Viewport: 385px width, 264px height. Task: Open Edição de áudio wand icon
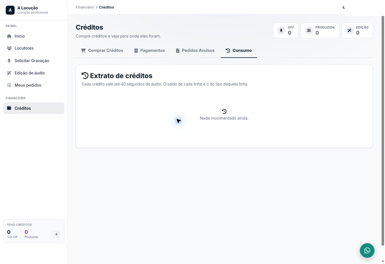9,73
